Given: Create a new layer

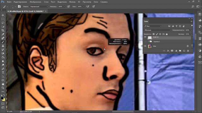Looking at the screenshot, I should (184, 51).
